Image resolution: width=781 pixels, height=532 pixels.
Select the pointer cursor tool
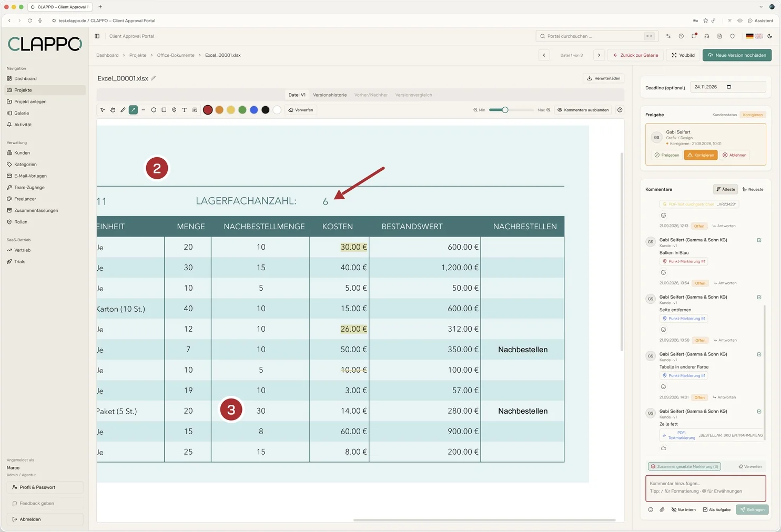point(103,110)
